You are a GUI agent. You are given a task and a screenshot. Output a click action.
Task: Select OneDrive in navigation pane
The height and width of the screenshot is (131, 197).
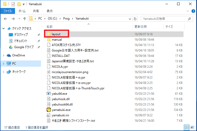(x=18, y=55)
